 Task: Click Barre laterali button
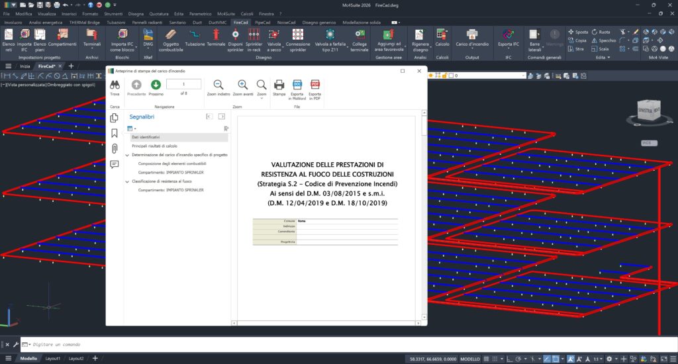pos(535,40)
